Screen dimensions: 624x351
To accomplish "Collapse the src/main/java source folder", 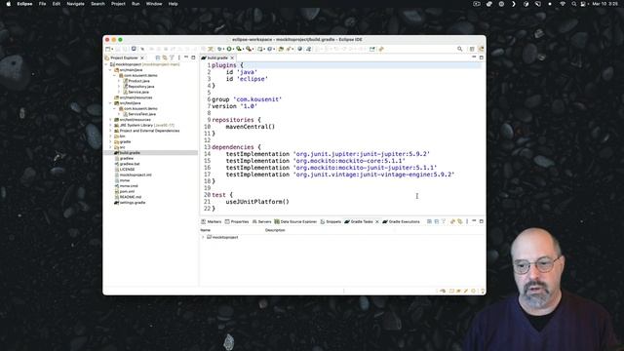I will [110, 70].
